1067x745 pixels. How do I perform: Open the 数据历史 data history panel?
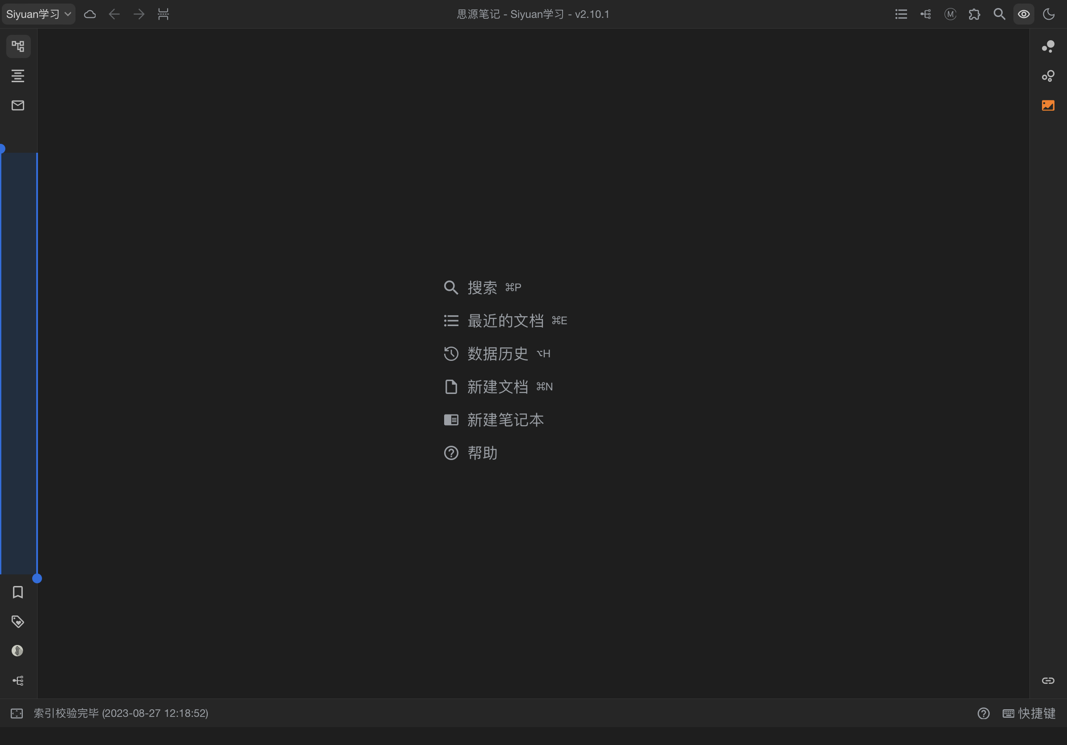(x=497, y=353)
